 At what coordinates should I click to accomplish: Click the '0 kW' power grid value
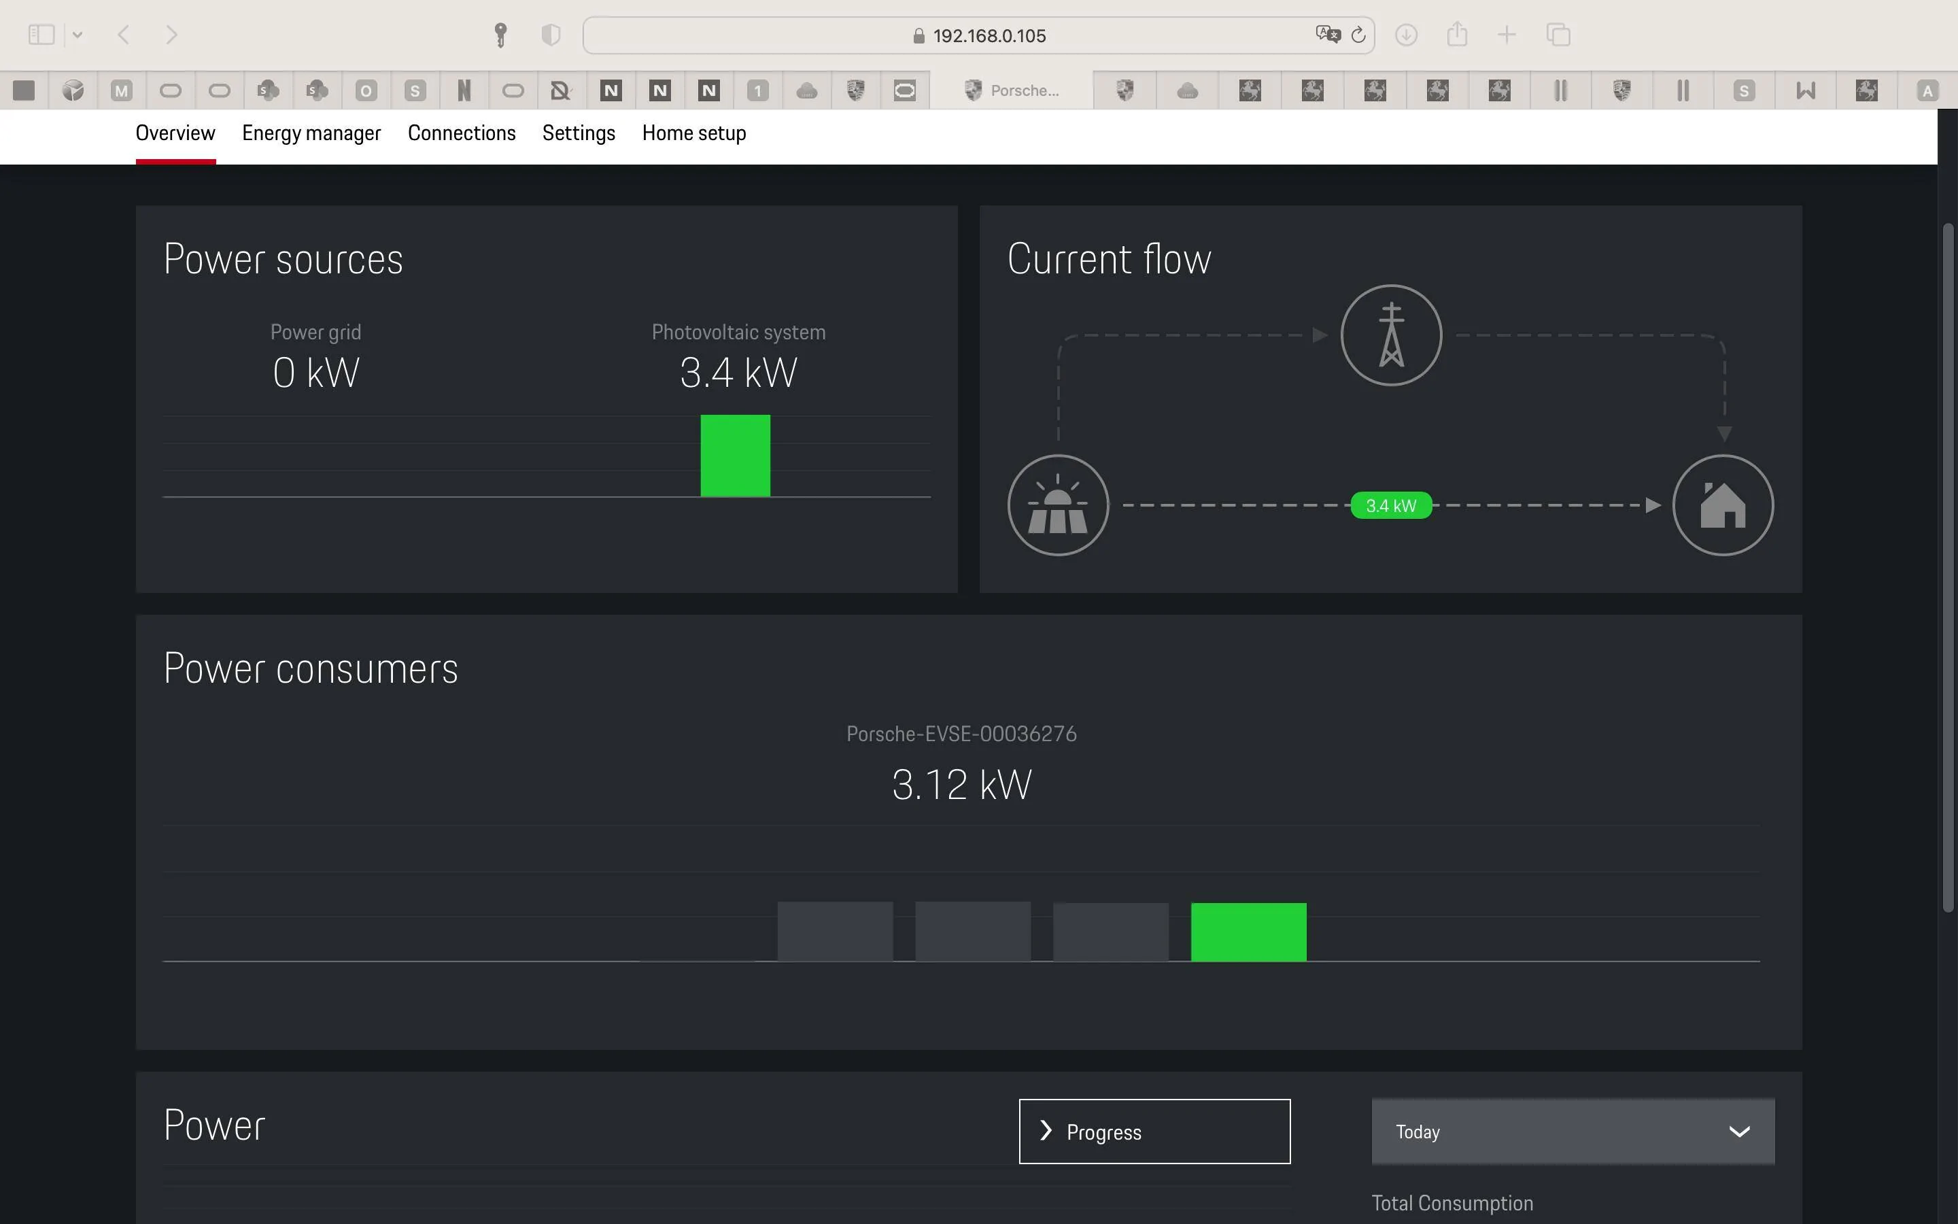point(315,373)
